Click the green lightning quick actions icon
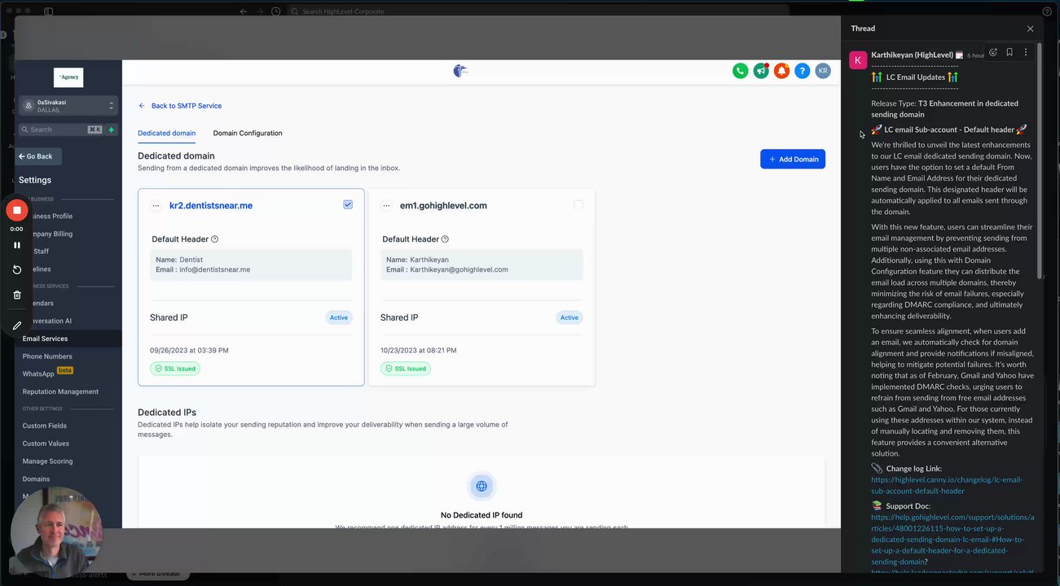The width and height of the screenshot is (1060, 586). [112, 129]
